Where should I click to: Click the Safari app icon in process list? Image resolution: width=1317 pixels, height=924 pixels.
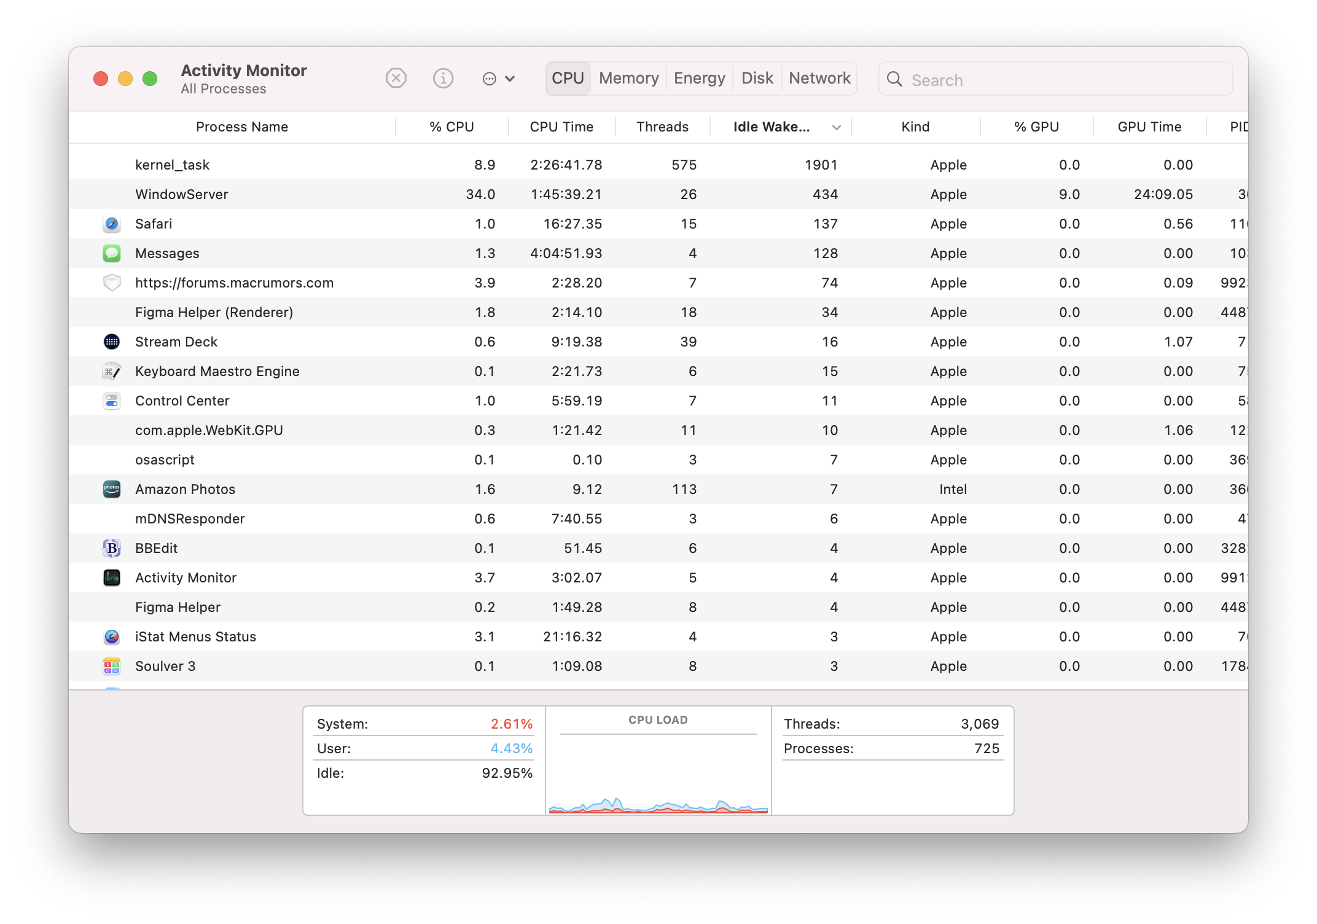tap(112, 224)
